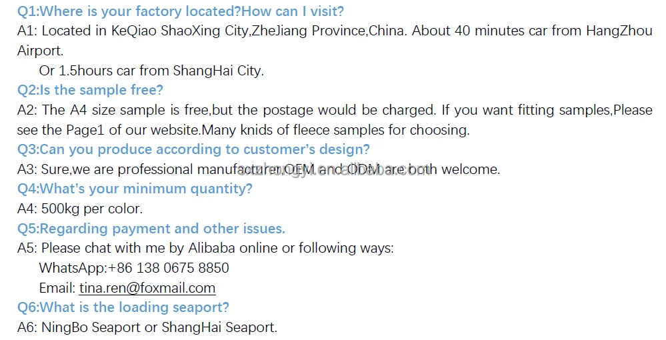Click the Q1 factory location question heading
This screenshot has height=340, width=666.
[181, 11]
